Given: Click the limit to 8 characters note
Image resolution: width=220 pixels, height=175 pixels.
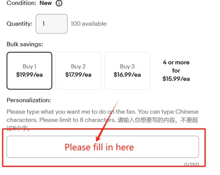Looking at the screenshot, I should click(78, 120).
